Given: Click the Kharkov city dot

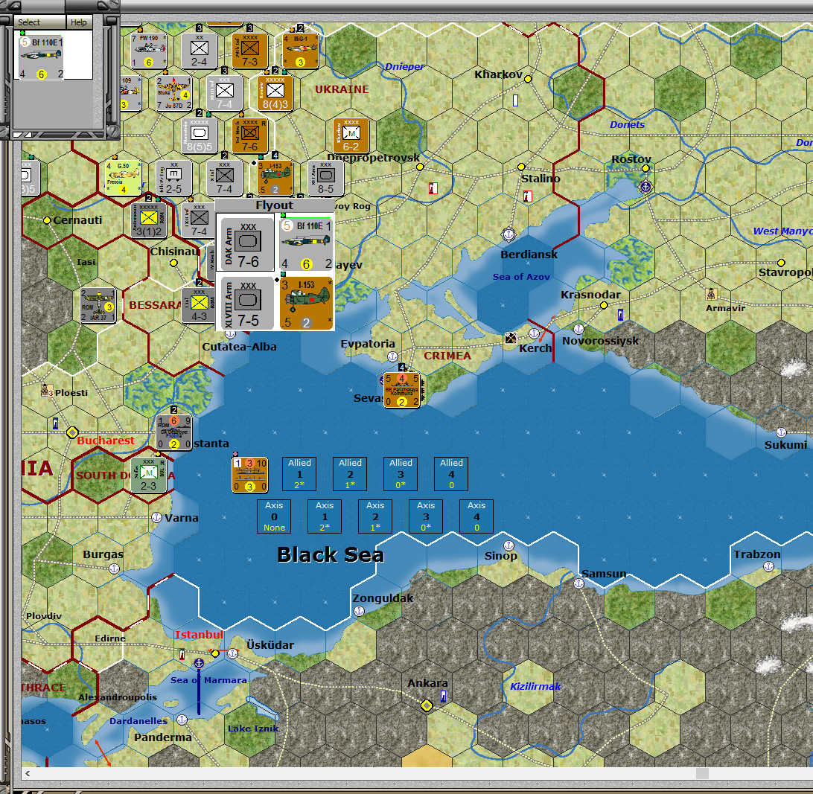Looking at the screenshot, I should 528,80.
